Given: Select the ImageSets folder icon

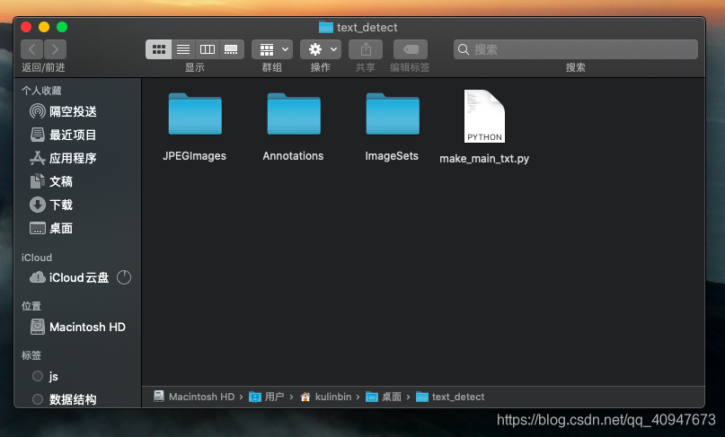Looking at the screenshot, I should [393, 114].
